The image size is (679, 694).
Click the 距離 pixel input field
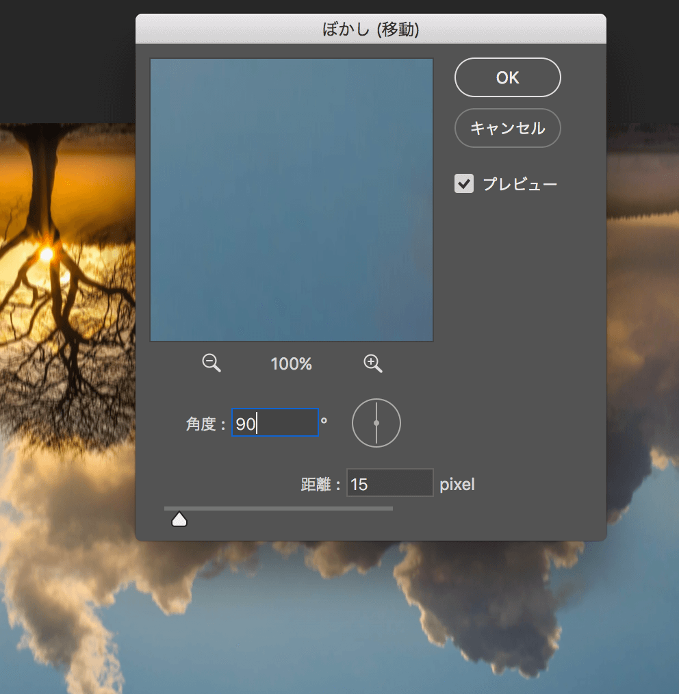pos(389,483)
